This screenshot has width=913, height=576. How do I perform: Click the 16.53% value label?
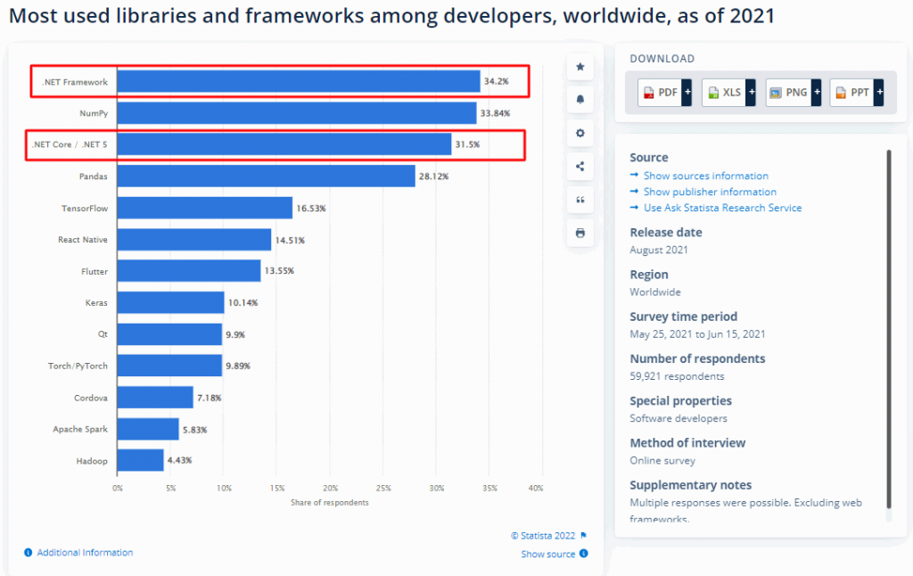[x=311, y=208]
